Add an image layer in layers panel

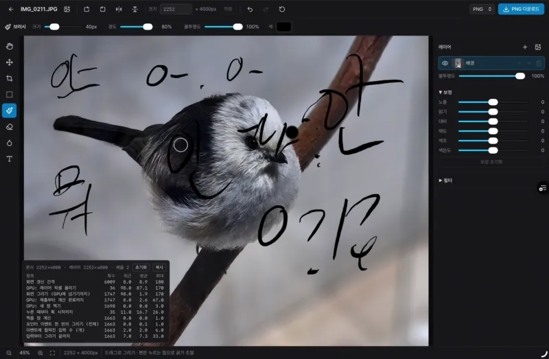[538, 47]
